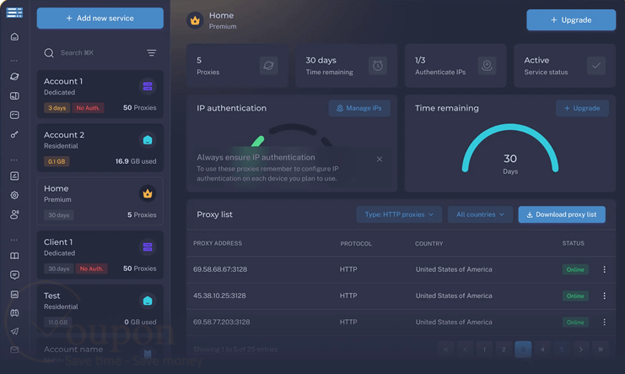Click COUNTRY column header
Image resolution: width=625 pixels, height=374 pixels.
tap(428, 243)
